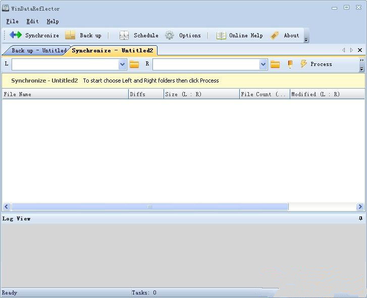Expand the Right folder path dropdown
This screenshot has width=367, height=298.
[263, 64]
